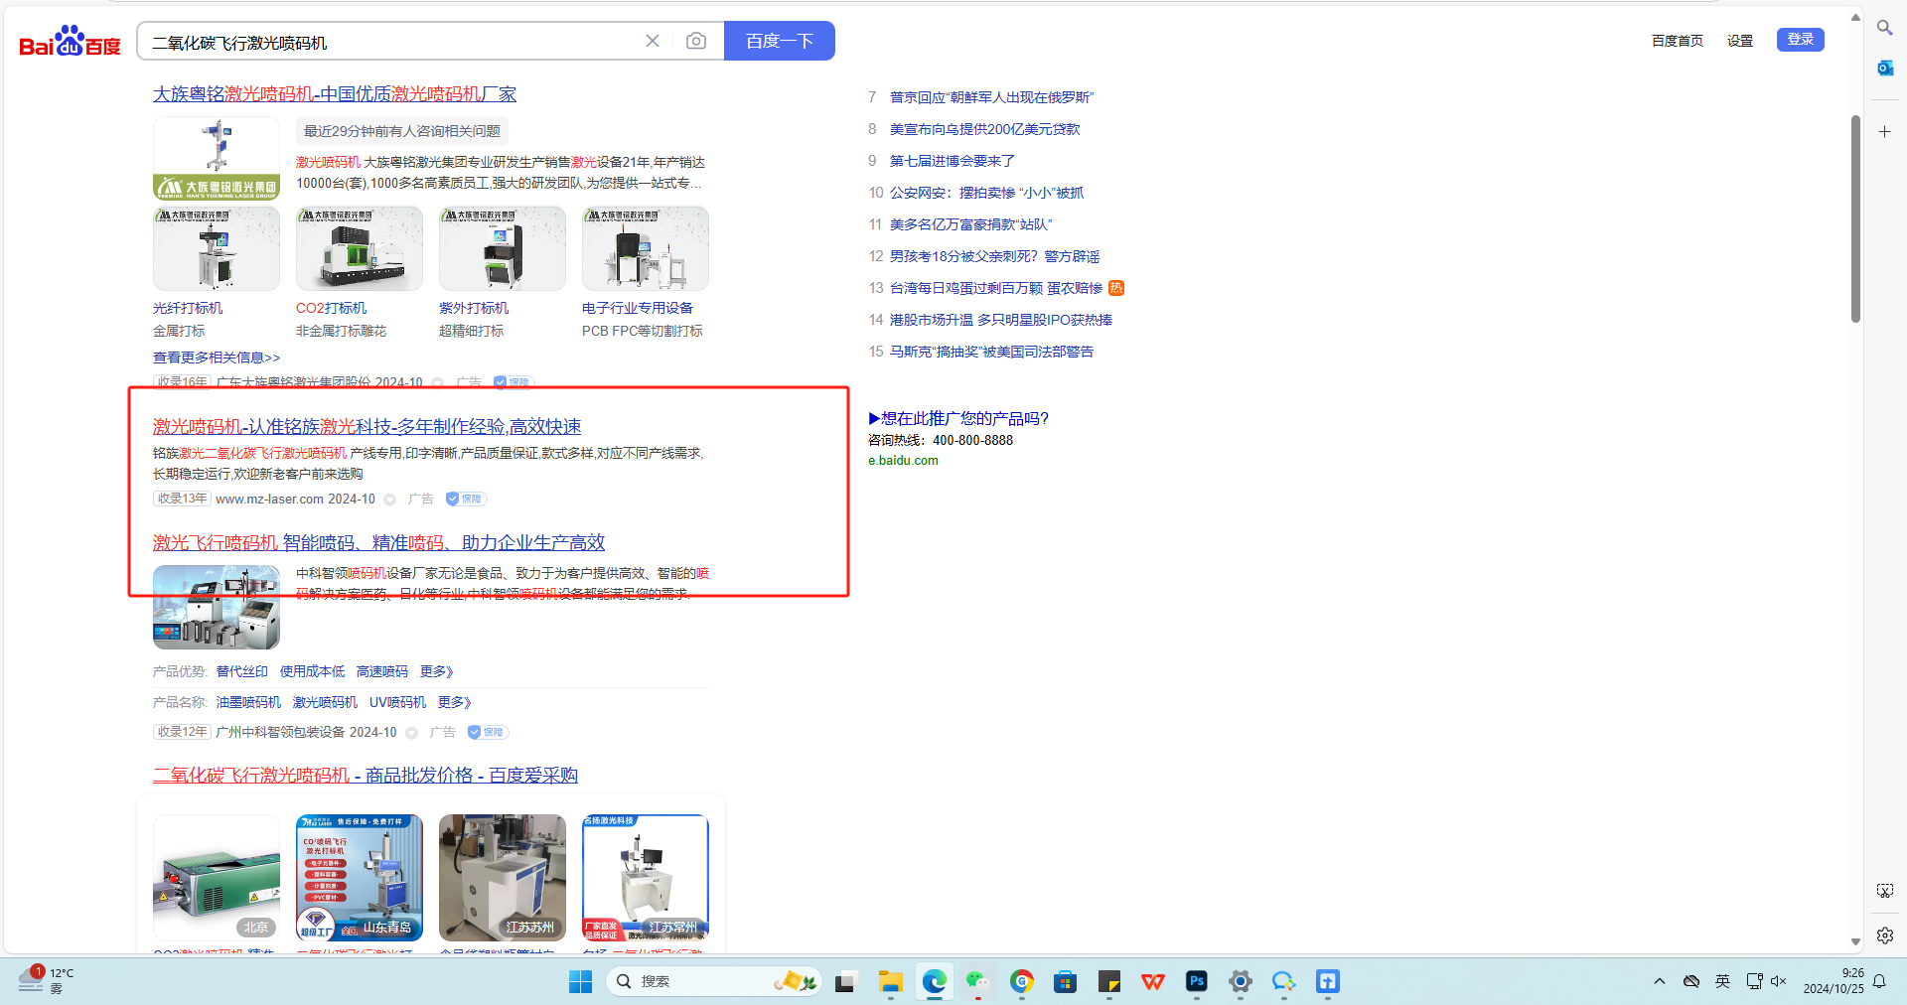Open the 紫外打标机 link
This screenshot has width=1907, height=1005.
pos(474,308)
